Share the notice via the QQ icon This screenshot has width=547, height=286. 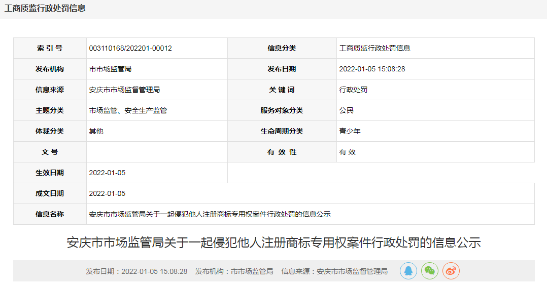408,271
